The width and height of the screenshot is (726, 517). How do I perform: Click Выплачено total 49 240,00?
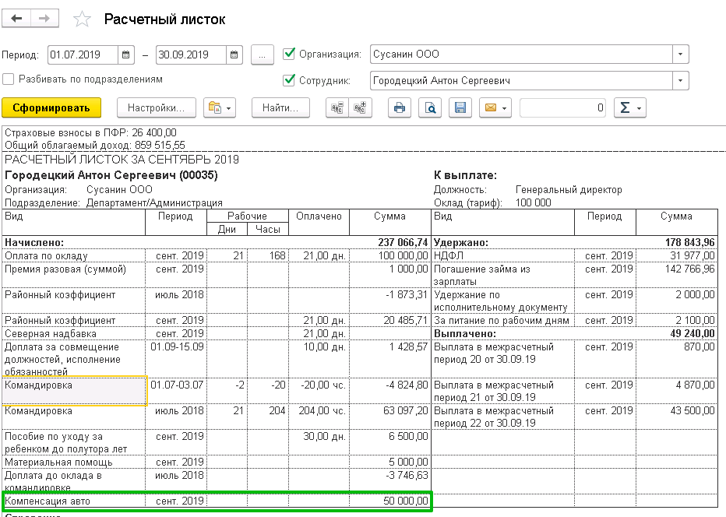point(693,333)
